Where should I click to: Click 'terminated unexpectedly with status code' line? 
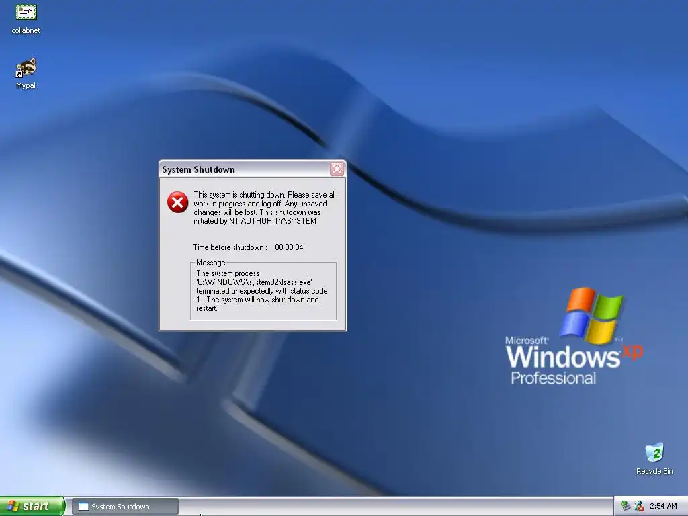coord(262,291)
